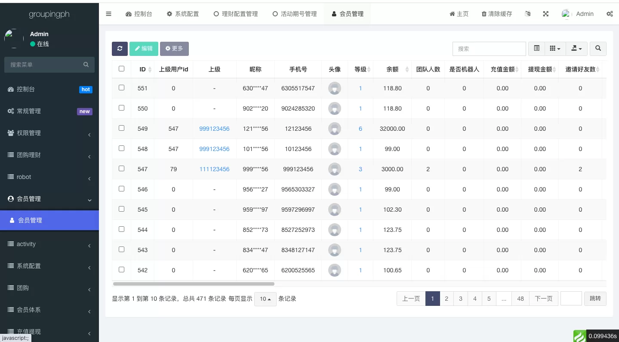Image resolution: width=619 pixels, height=342 pixels.
Task: Open superior link 111123456
Action: [214, 169]
